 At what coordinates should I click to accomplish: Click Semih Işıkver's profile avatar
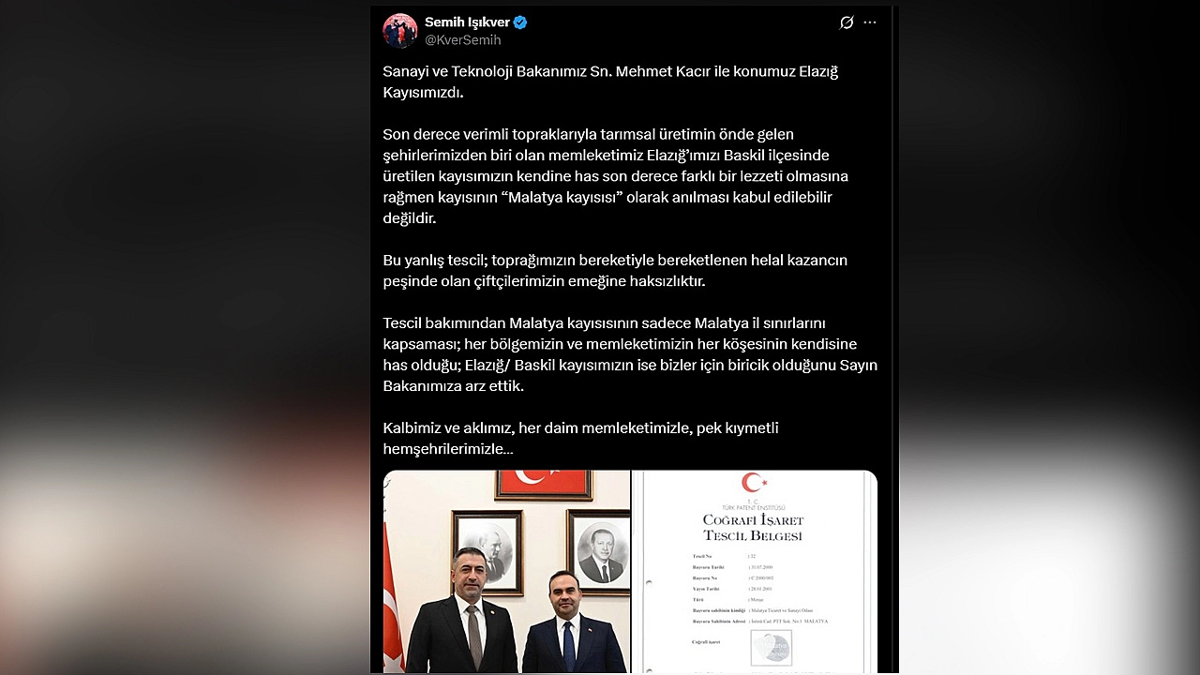tap(400, 31)
